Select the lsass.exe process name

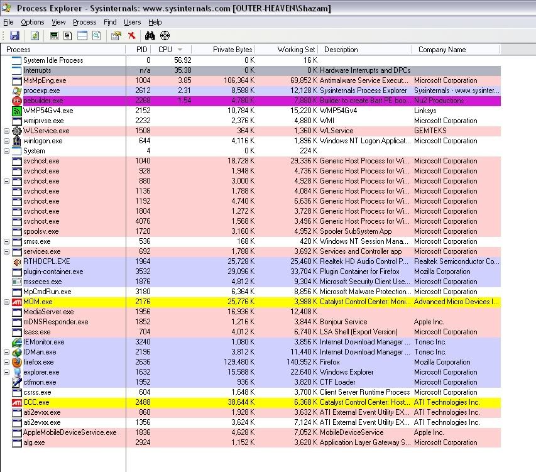point(37,332)
